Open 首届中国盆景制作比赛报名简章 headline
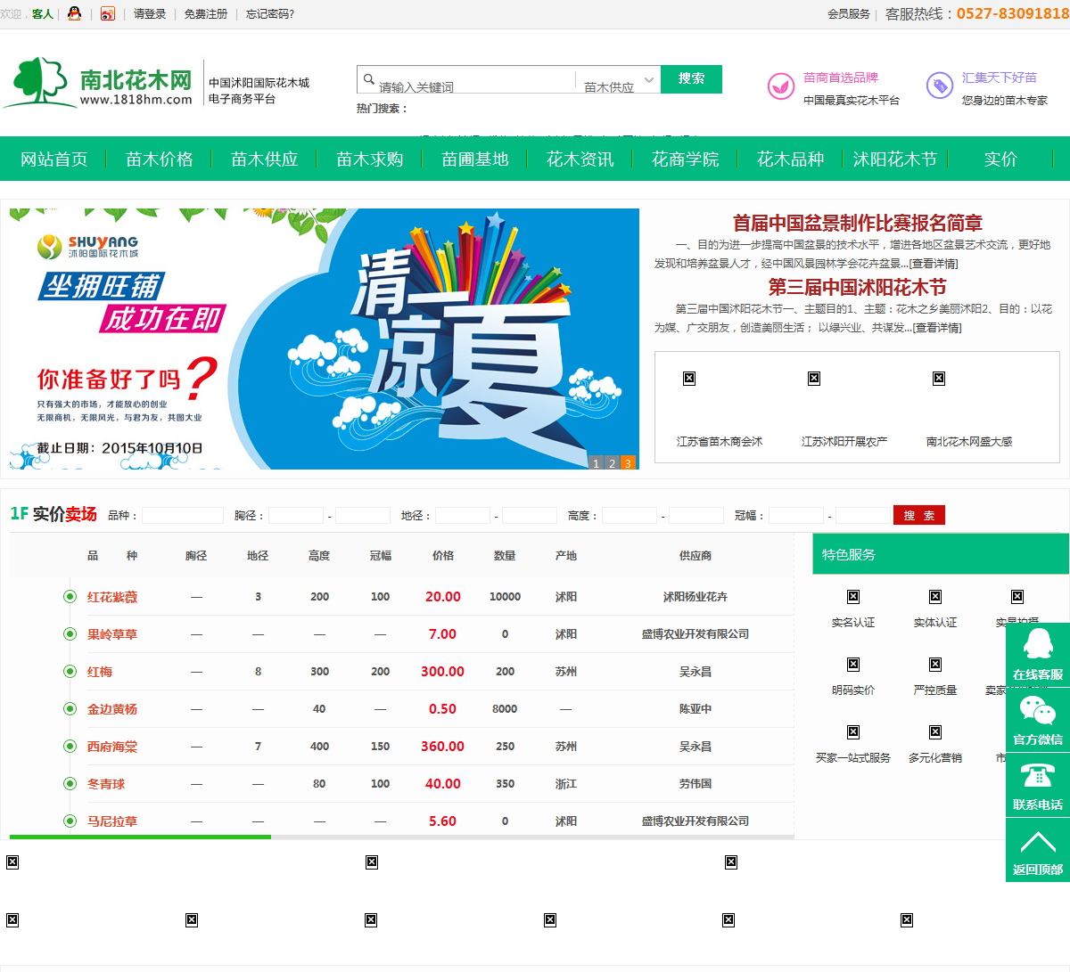This screenshot has height=972, width=1070. (858, 223)
